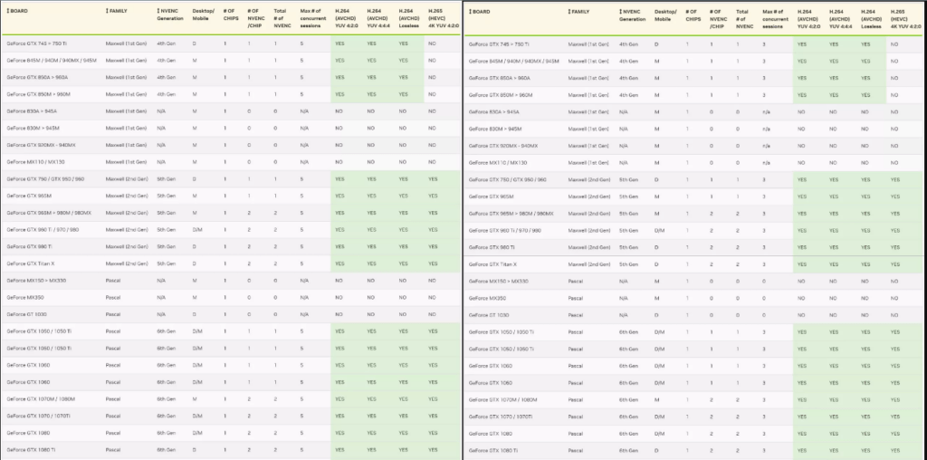
Task: Click 'Maxwell (2nd Gen)' in left GTX 965M row
Action: coord(127,196)
